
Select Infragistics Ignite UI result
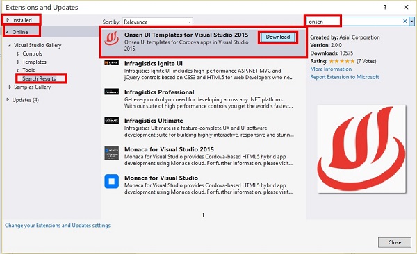204,70
